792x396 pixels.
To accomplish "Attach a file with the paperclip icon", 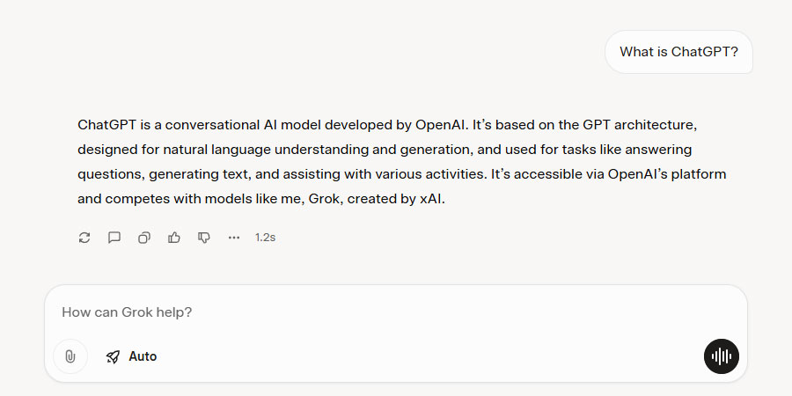I will tap(70, 356).
